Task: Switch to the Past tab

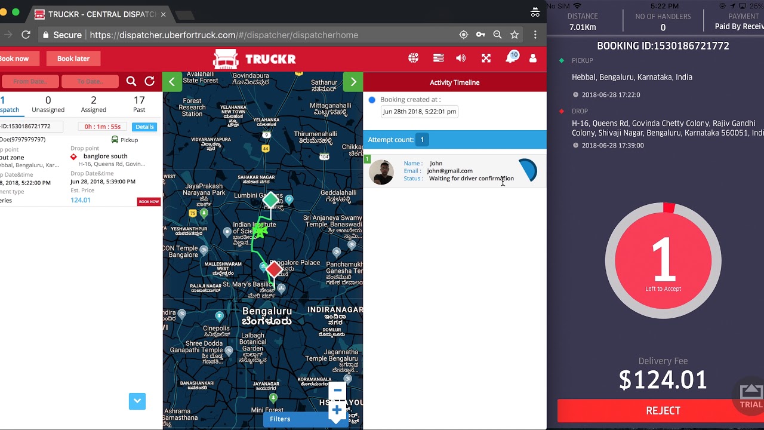Action: (x=139, y=105)
